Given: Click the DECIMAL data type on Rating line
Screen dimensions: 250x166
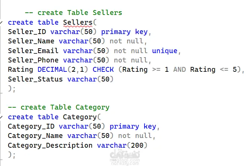Looking at the screenshot, I should click(x=52, y=70).
